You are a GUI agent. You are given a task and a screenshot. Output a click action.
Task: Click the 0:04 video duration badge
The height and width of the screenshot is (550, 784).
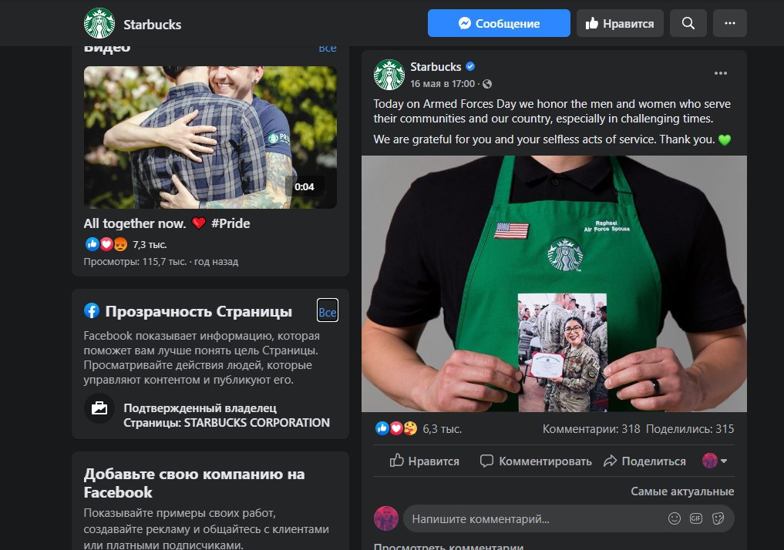click(x=305, y=187)
